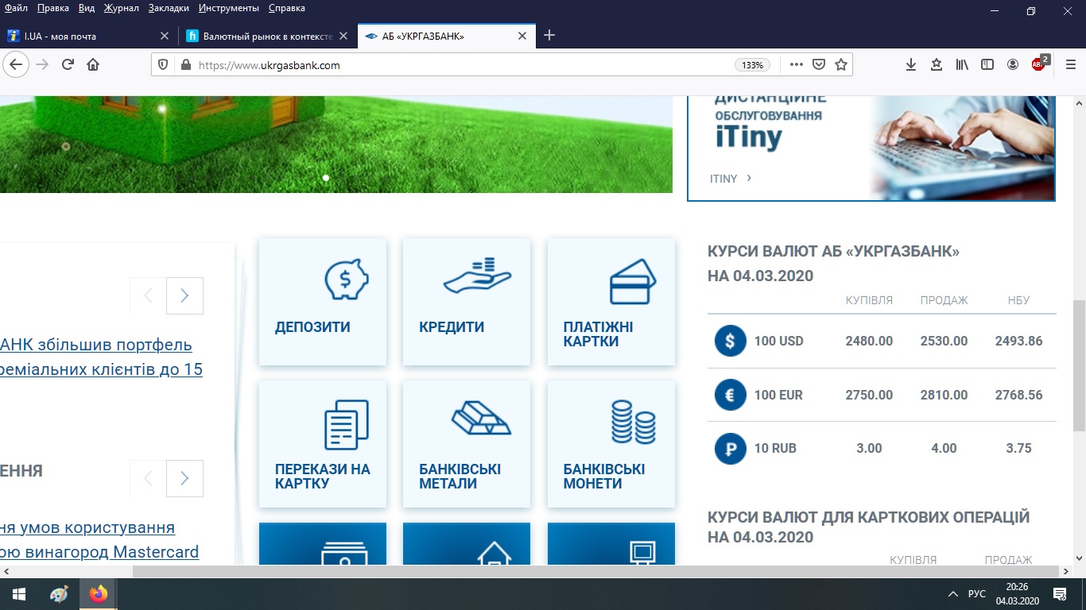
Task: Open the Закладки menu
Action: (169, 8)
